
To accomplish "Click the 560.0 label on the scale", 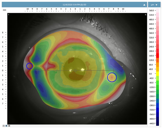I will pyautogui.click(x=151, y=10).
